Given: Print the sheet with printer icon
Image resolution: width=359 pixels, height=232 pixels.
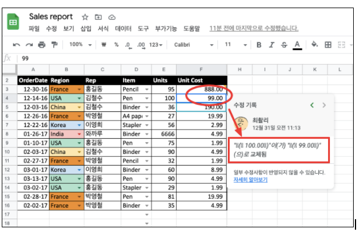Looking at the screenshot, I should 42,45.
